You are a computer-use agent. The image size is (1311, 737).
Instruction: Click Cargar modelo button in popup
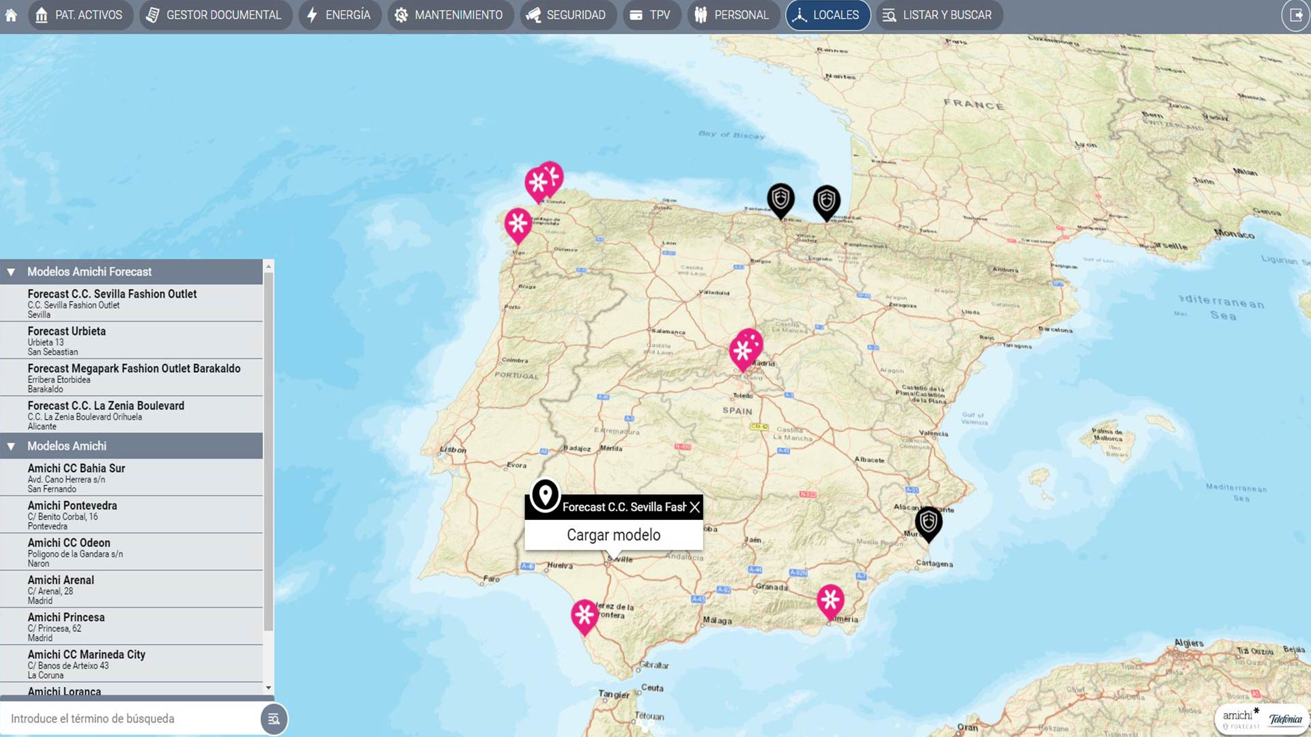point(613,535)
